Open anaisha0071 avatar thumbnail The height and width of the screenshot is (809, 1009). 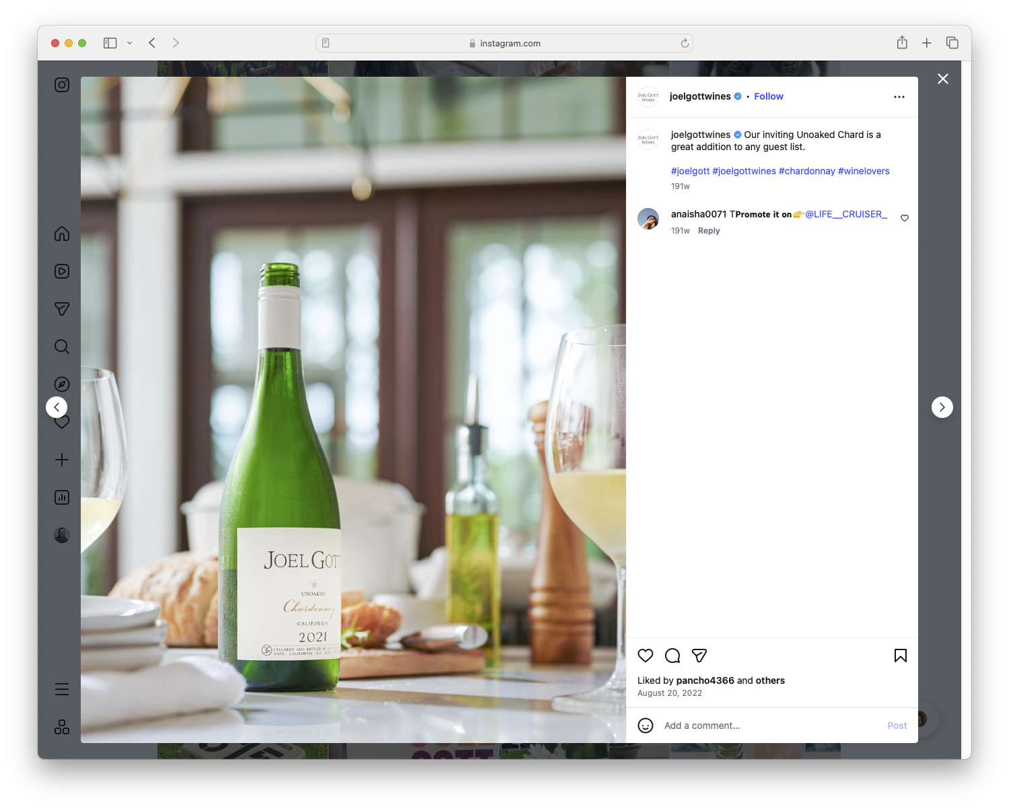648,219
